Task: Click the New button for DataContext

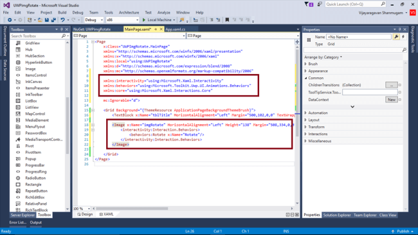Action: tap(392, 100)
